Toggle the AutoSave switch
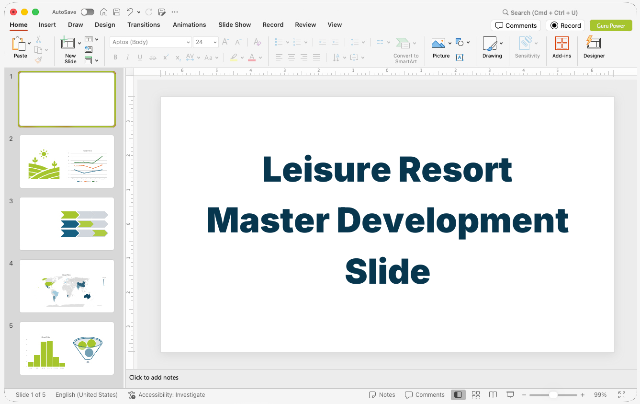Screen dimensions: 640x404 click(x=88, y=12)
